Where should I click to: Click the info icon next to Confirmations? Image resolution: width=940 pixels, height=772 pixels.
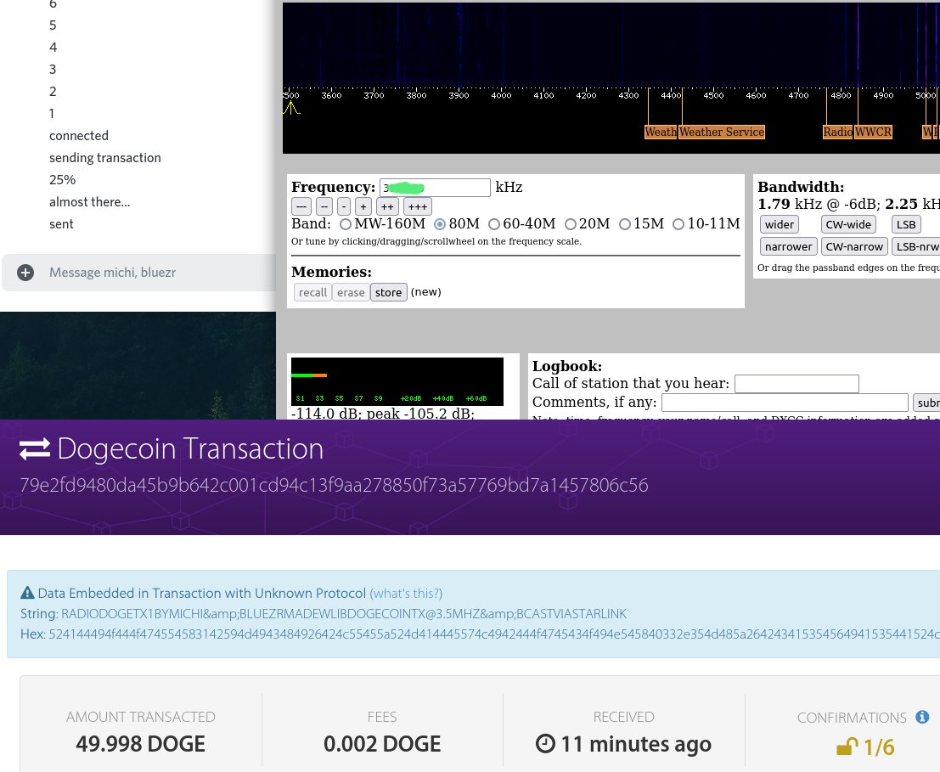pyautogui.click(x=922, y=717)
